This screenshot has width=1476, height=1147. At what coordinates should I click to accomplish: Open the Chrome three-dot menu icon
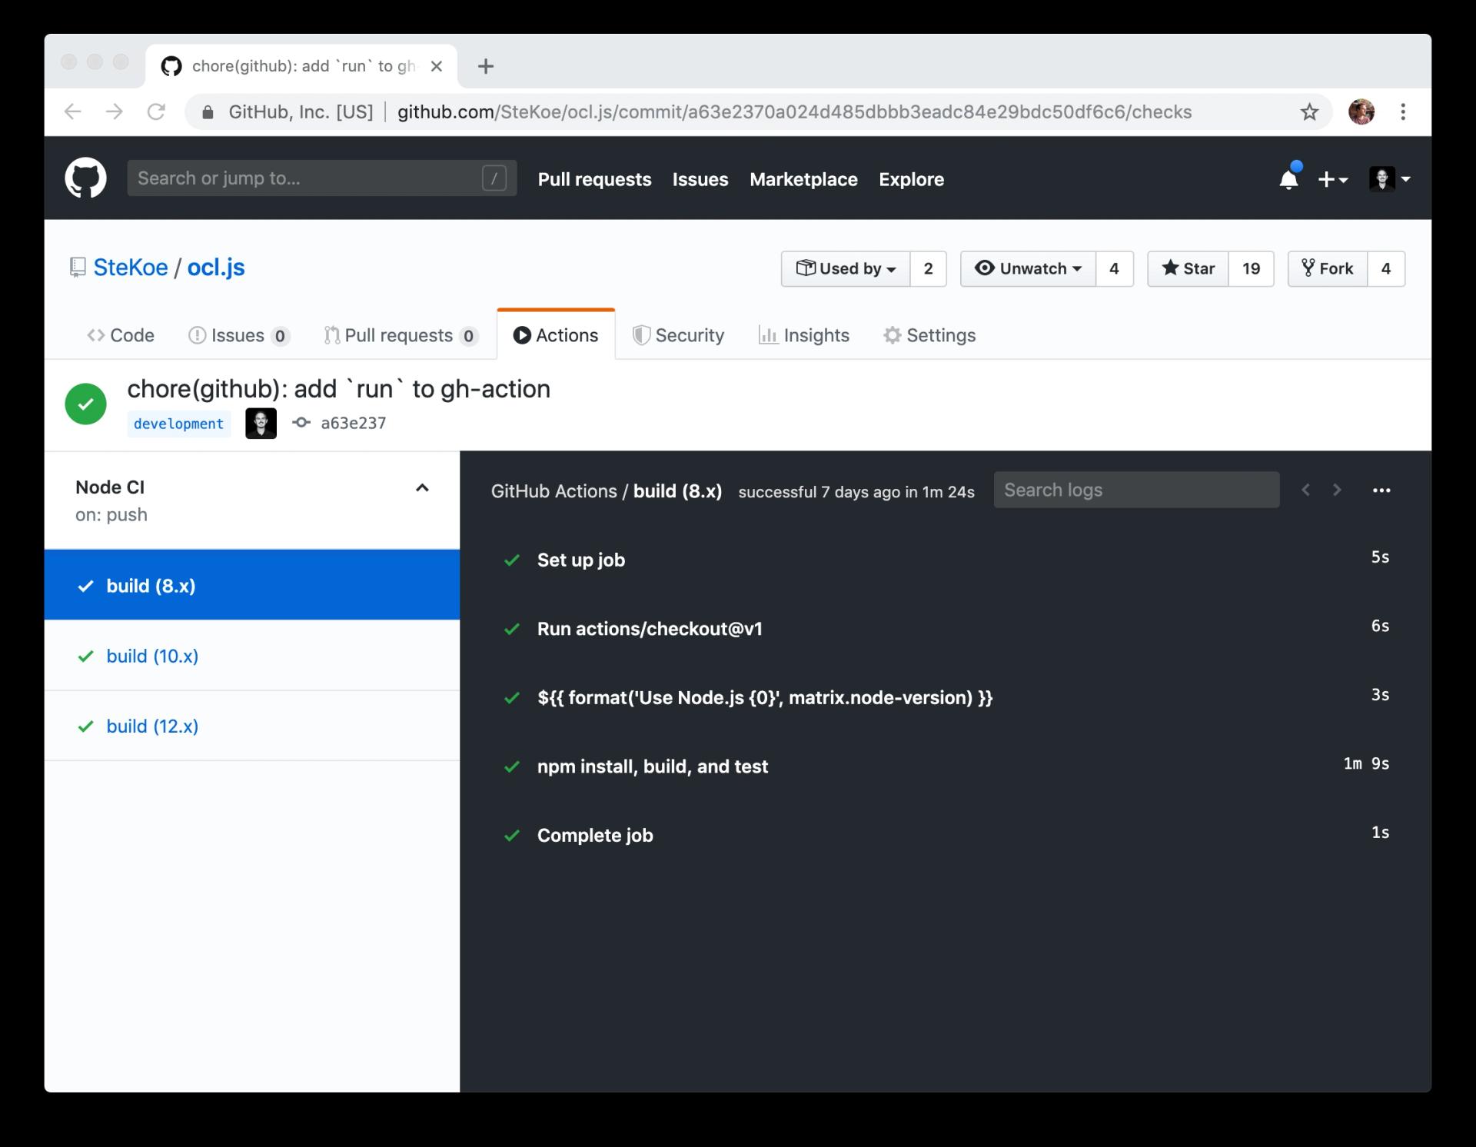[1403, 112]
